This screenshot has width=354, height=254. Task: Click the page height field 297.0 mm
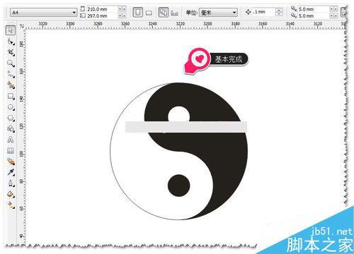pyautogui.click(x=102, y=16)
